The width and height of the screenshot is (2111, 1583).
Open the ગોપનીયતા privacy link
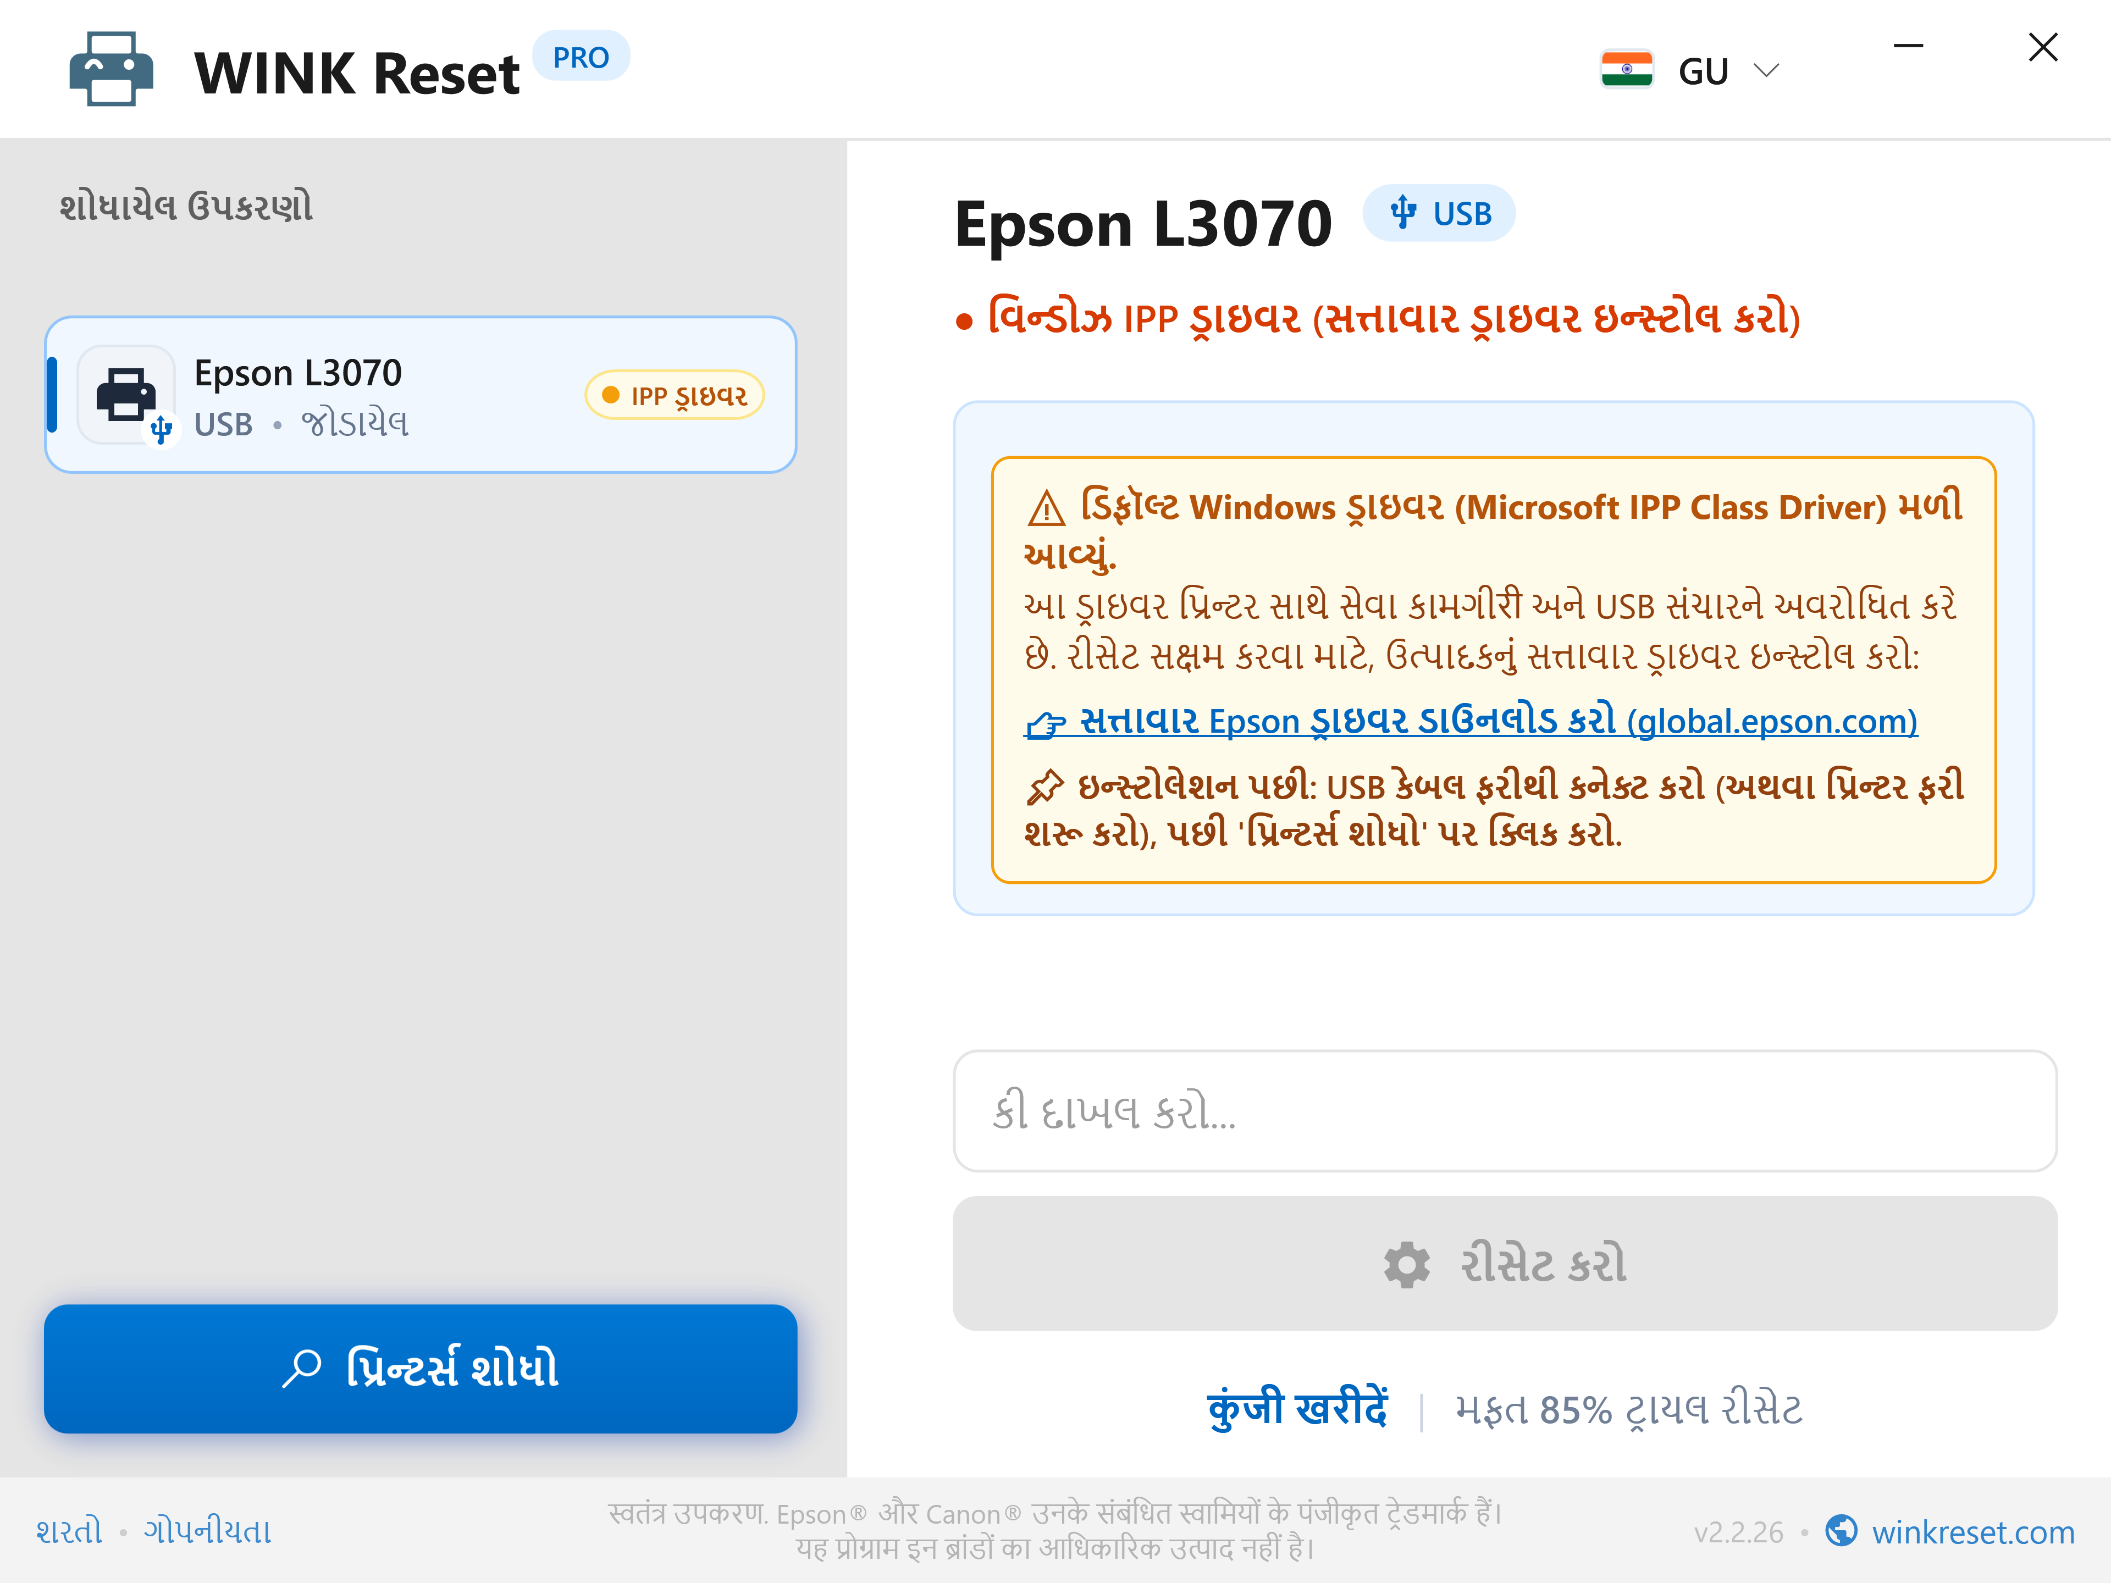(x=207, y=1531)
